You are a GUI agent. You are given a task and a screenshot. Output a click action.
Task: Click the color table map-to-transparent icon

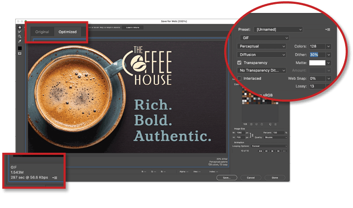point(251,124)
